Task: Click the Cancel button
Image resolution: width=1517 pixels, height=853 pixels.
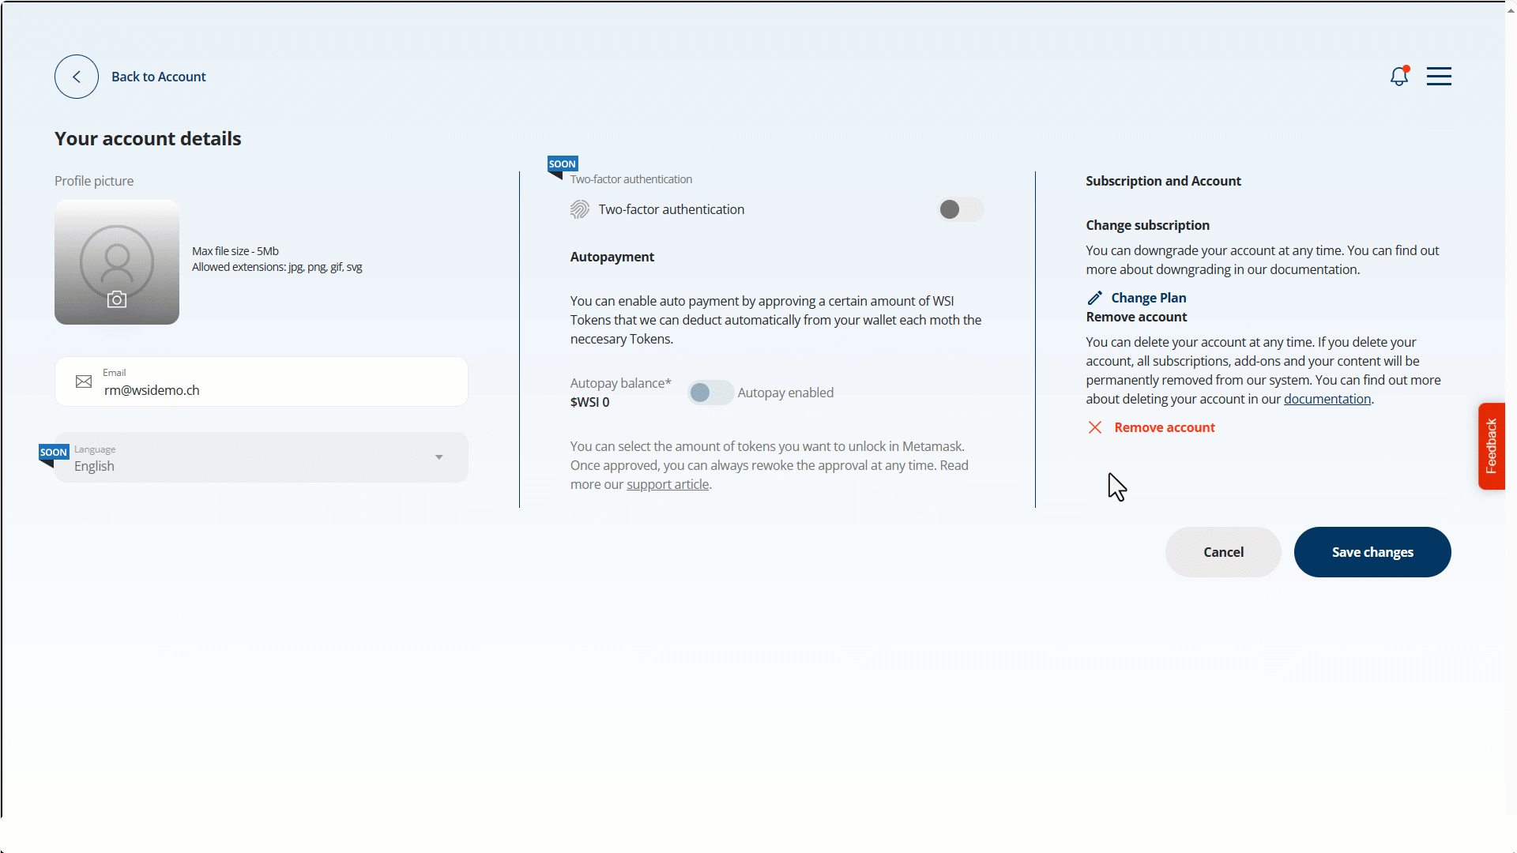Action: click(1223, 552)
